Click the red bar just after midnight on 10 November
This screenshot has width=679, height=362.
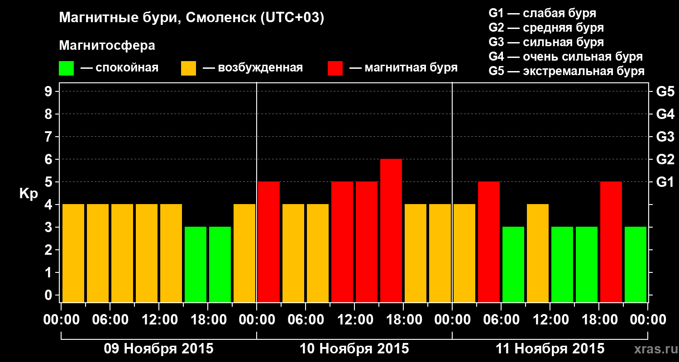click(269, 242)
